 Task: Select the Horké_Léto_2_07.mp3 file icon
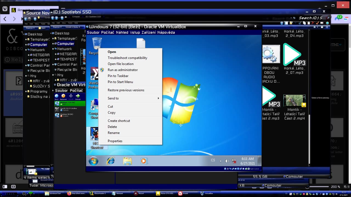[294, 55]
